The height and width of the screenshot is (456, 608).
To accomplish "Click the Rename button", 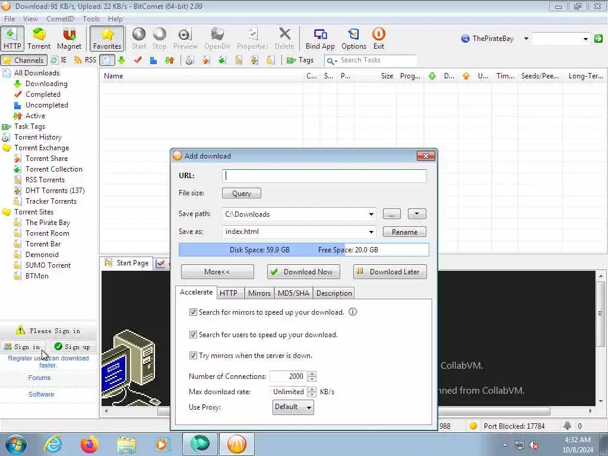I will [x=404, y=232].
